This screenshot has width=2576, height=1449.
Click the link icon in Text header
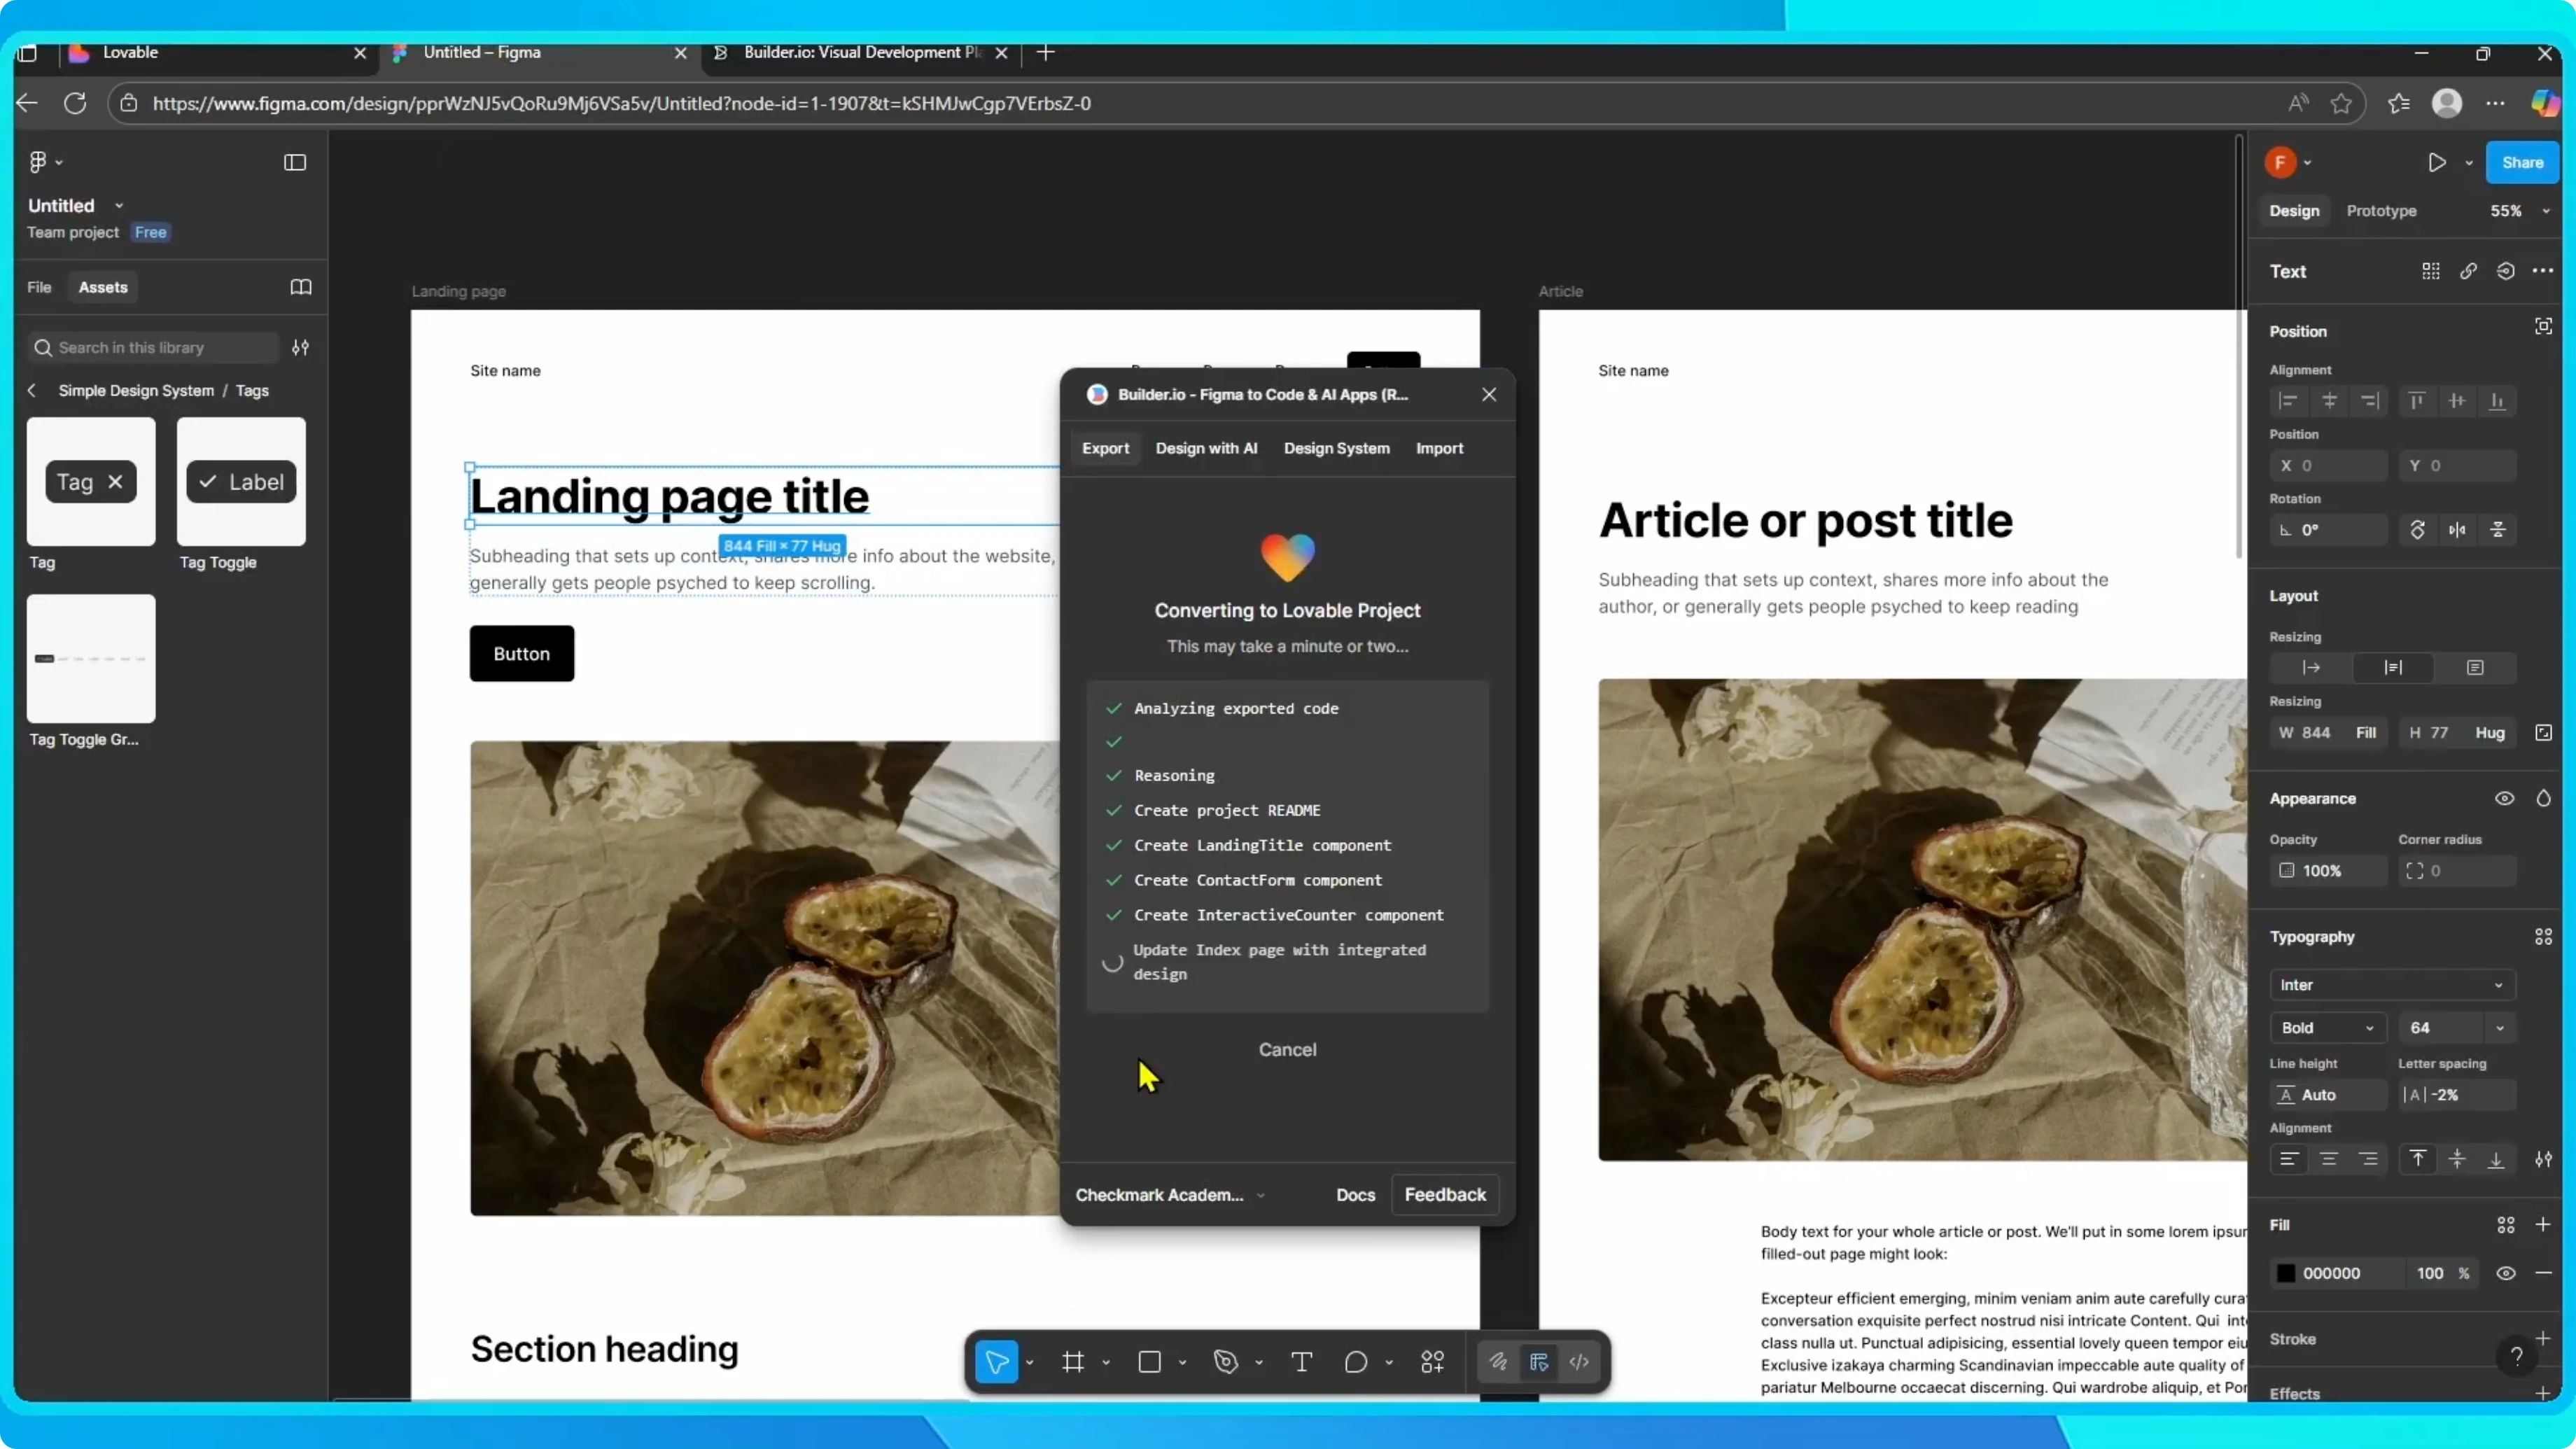coord(2468,271)
